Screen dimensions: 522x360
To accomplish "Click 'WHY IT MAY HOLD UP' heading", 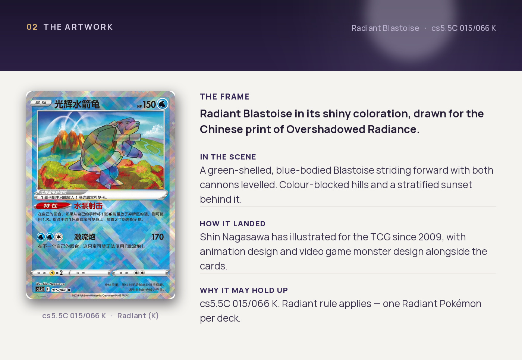I will [244, 291].
